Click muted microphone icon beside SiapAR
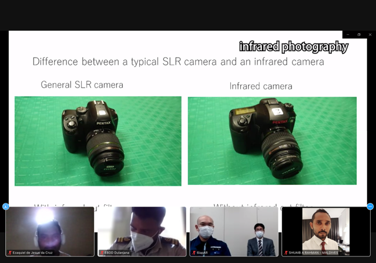The width and height of the screenshot is (376, 263). pos(194,253)
